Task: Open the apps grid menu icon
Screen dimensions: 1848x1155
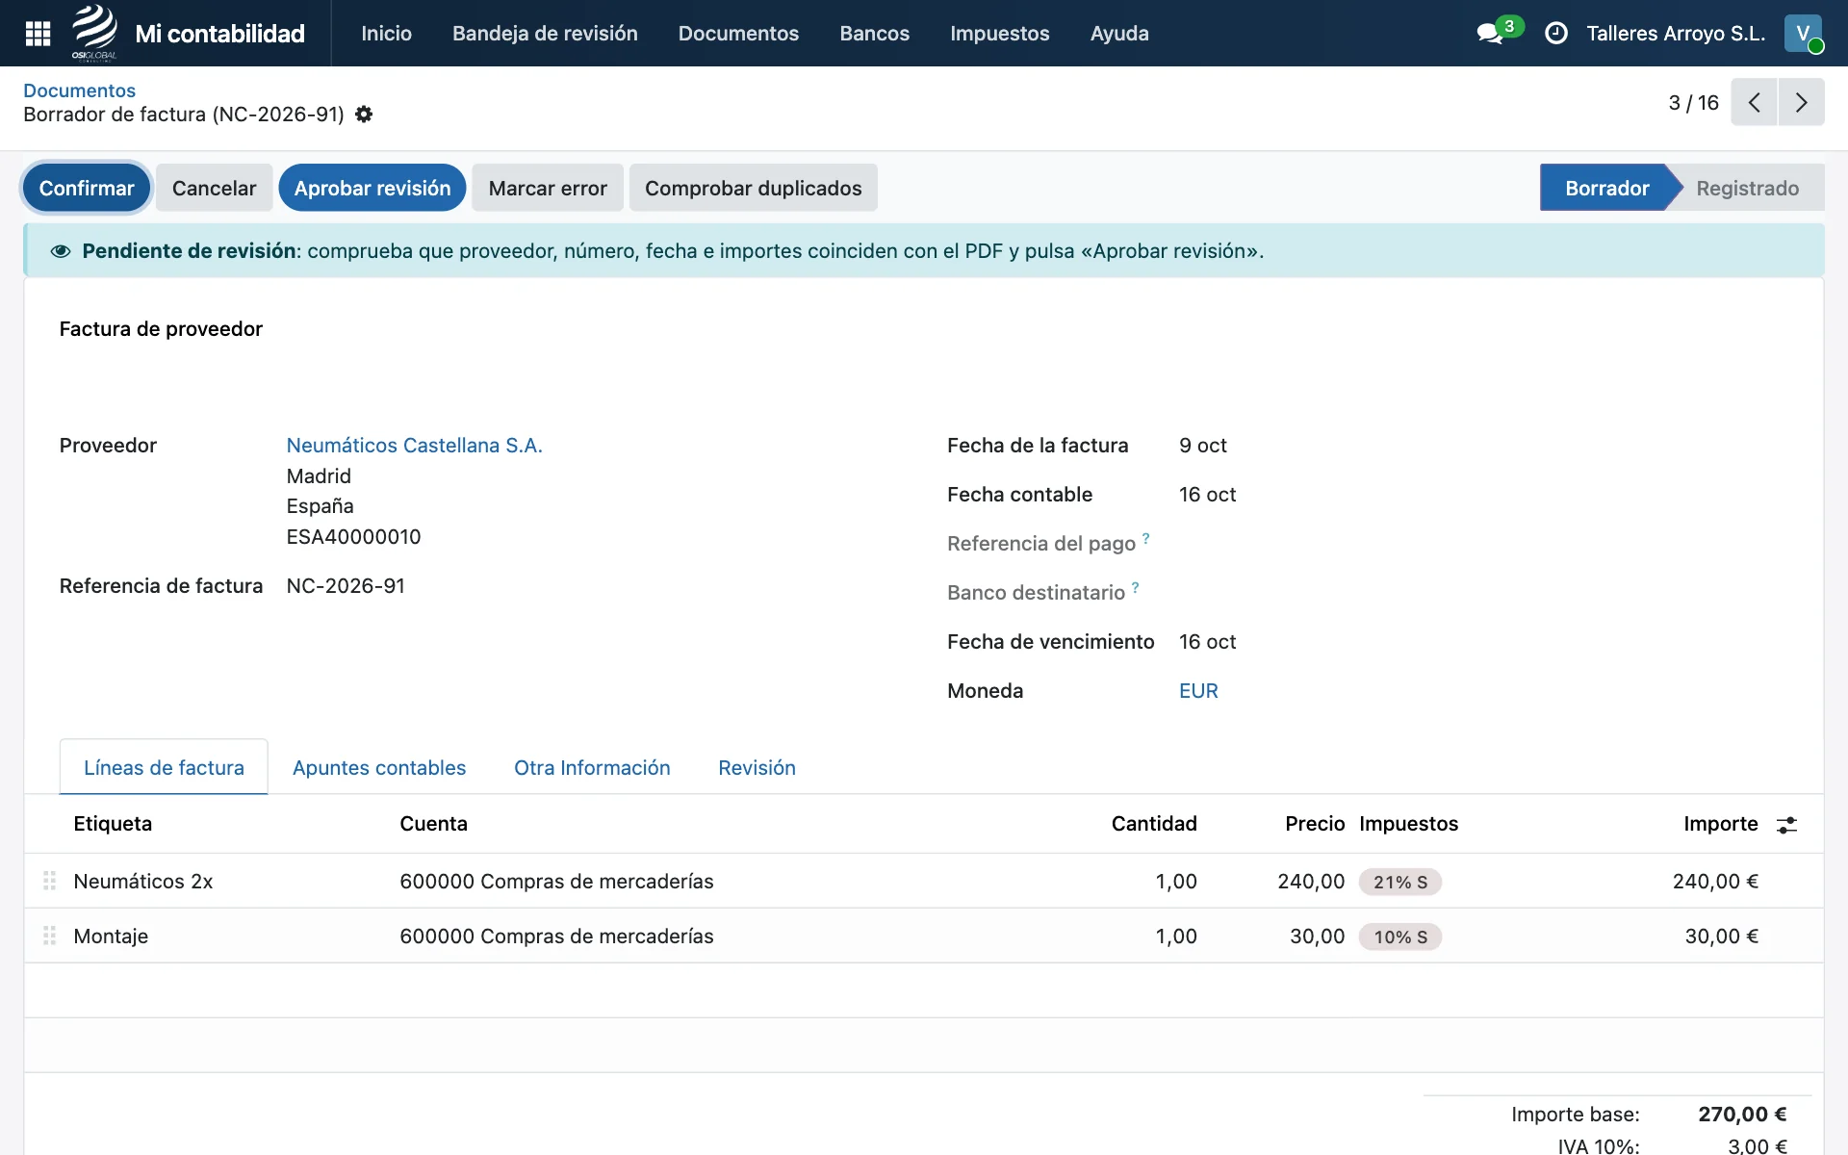Action: pos(38,34)
